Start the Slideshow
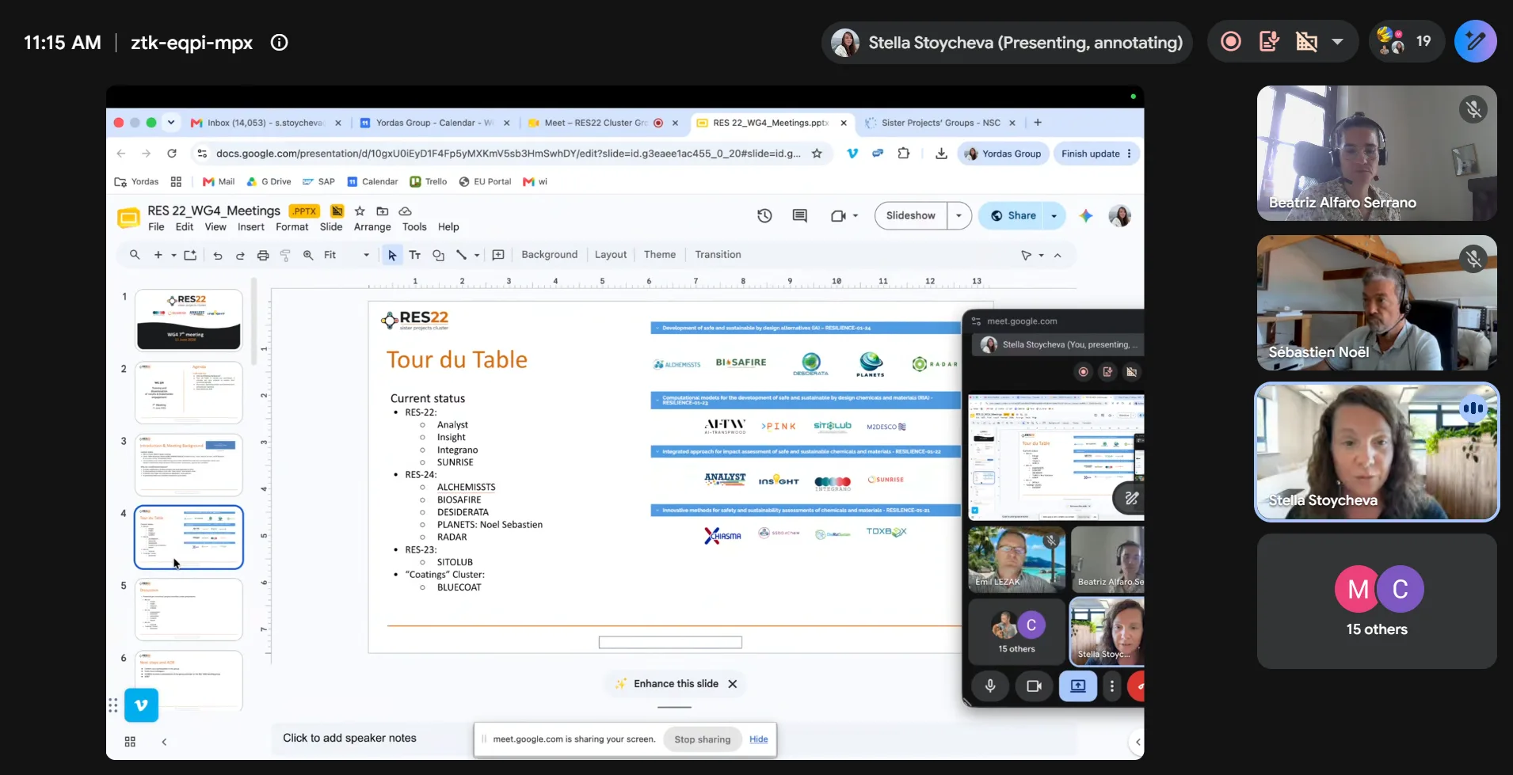Screen dimensions: 1513x775 [x=911, y=215]
